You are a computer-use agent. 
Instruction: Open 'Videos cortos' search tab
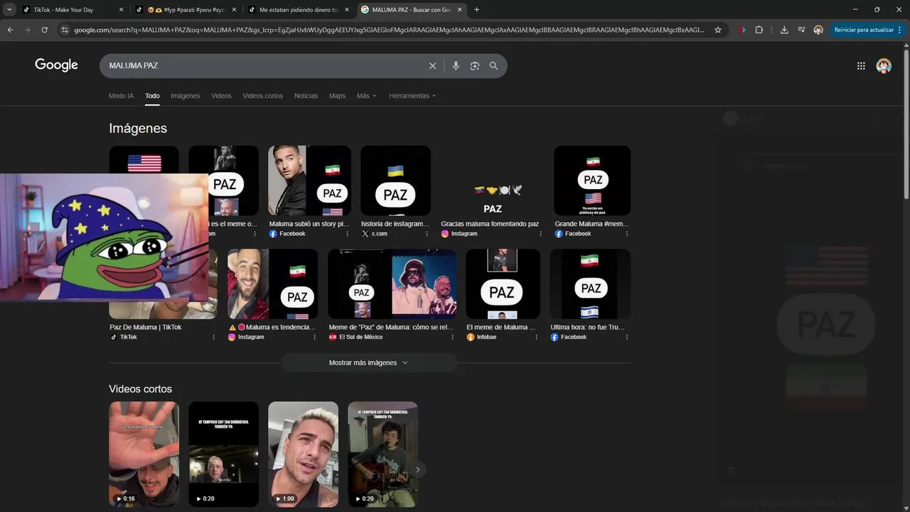[262, 96]
